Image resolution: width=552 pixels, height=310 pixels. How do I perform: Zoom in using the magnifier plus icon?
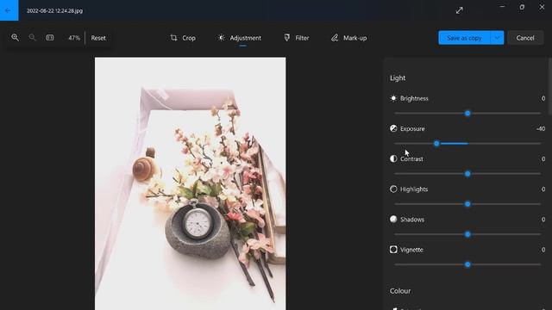[15, 37]
